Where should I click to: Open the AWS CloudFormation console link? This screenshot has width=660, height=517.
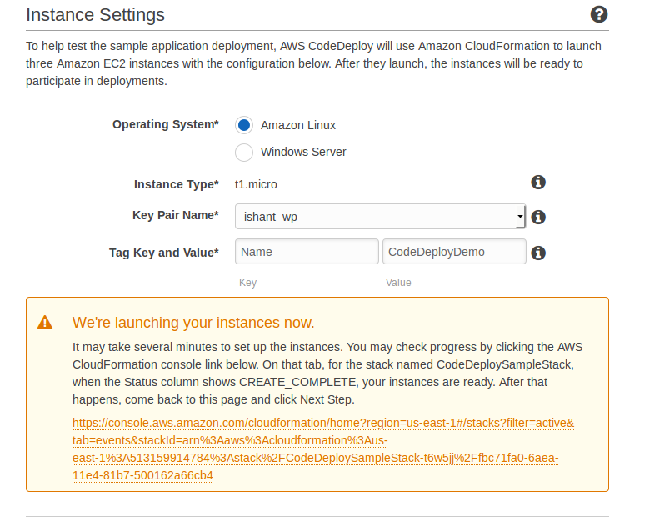323,449
